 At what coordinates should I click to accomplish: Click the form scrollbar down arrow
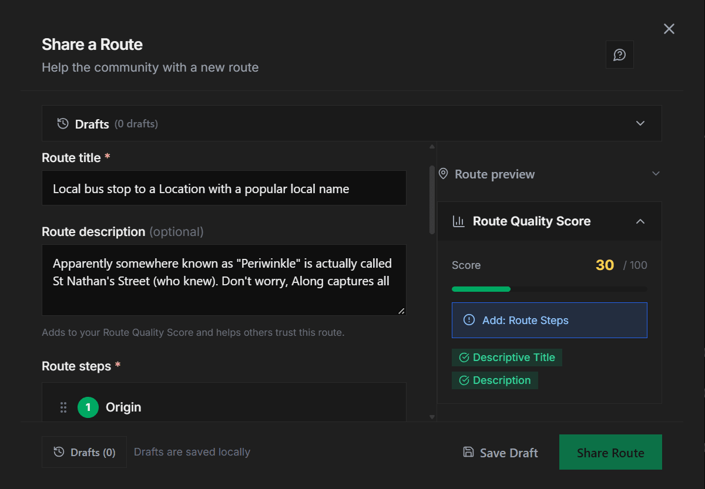pos(432,417)
